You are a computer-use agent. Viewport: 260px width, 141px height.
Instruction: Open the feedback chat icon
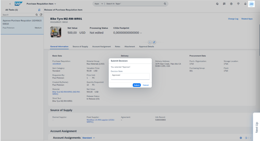[x=224, y=4]
